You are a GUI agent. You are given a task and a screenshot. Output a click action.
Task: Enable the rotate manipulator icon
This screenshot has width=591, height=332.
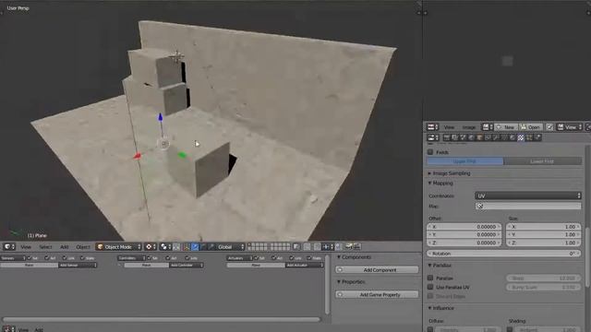coord(203,247)
